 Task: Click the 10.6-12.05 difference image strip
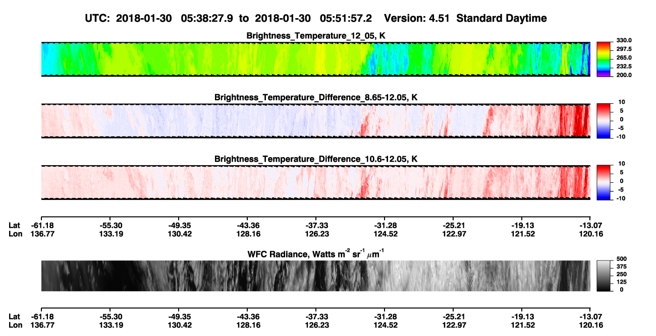point(315,182)
